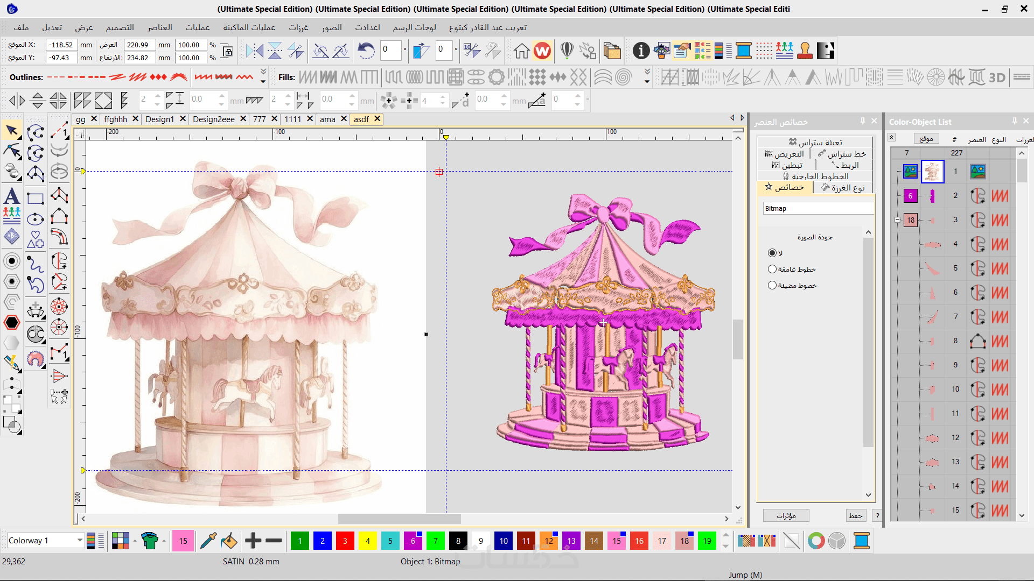Image resolution: width=1034 pixels, height=581 pixels.
Task: Switch to the Design1 tab
Action: pos(159,119)
